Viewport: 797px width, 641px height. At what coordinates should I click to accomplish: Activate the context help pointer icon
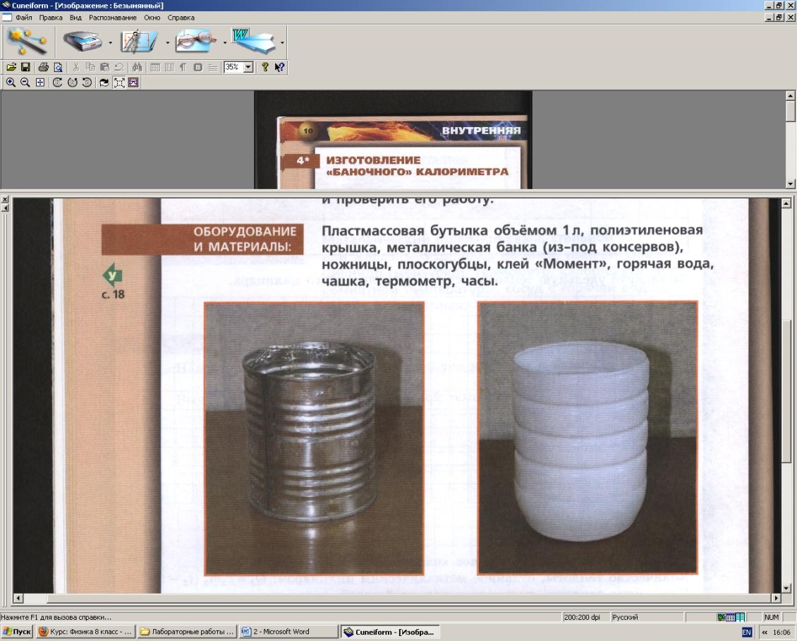(279, 67)
